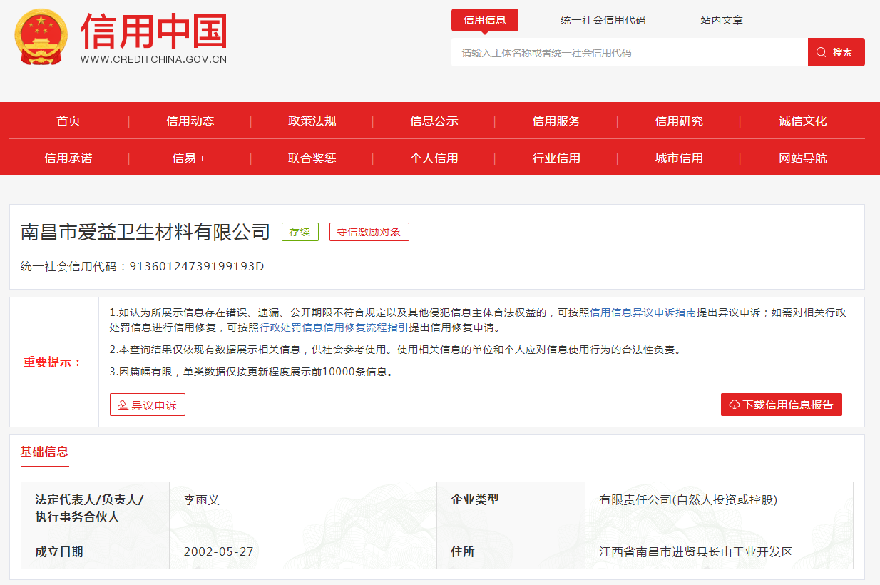
Task: Select the 基础信息 section tab
Action: coord(44,452)
